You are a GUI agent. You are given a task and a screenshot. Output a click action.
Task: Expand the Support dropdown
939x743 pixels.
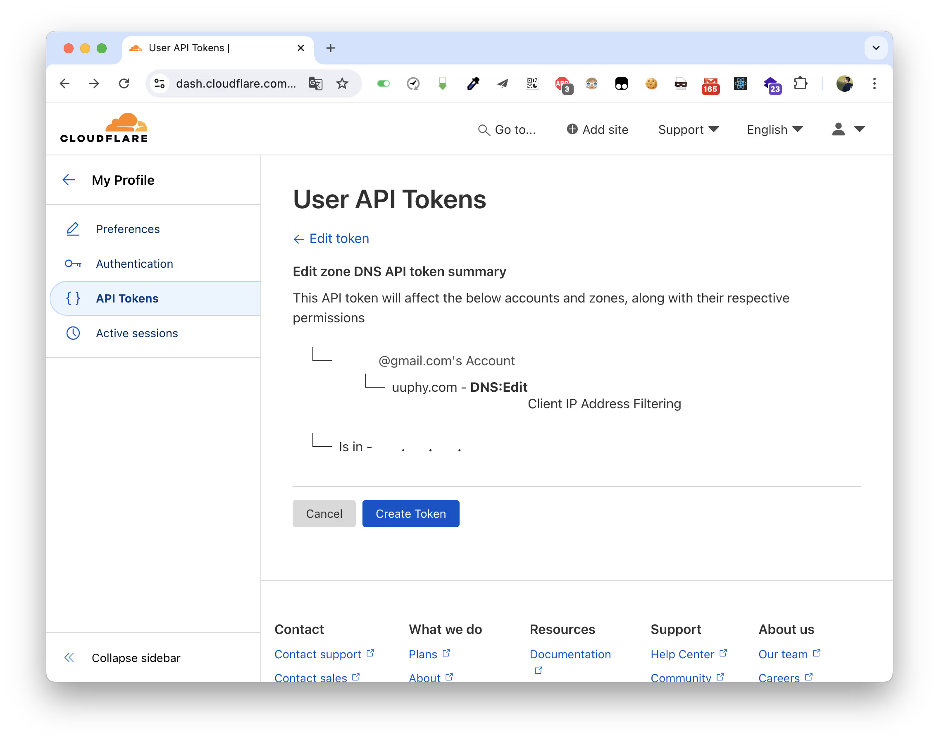[x=688, y=130]
